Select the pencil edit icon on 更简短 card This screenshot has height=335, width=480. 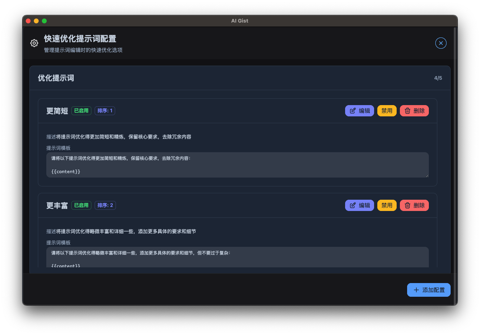pyautogui.click(x=353, y=110)
